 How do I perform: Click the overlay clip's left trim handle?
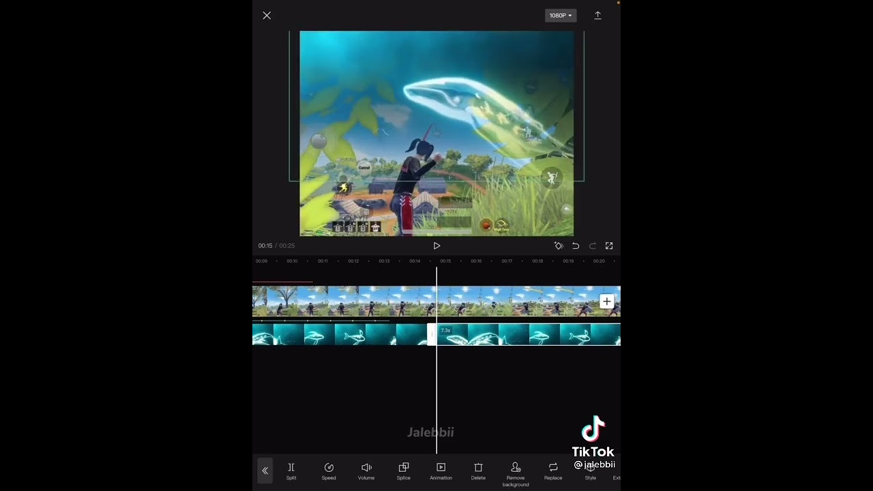432,334
